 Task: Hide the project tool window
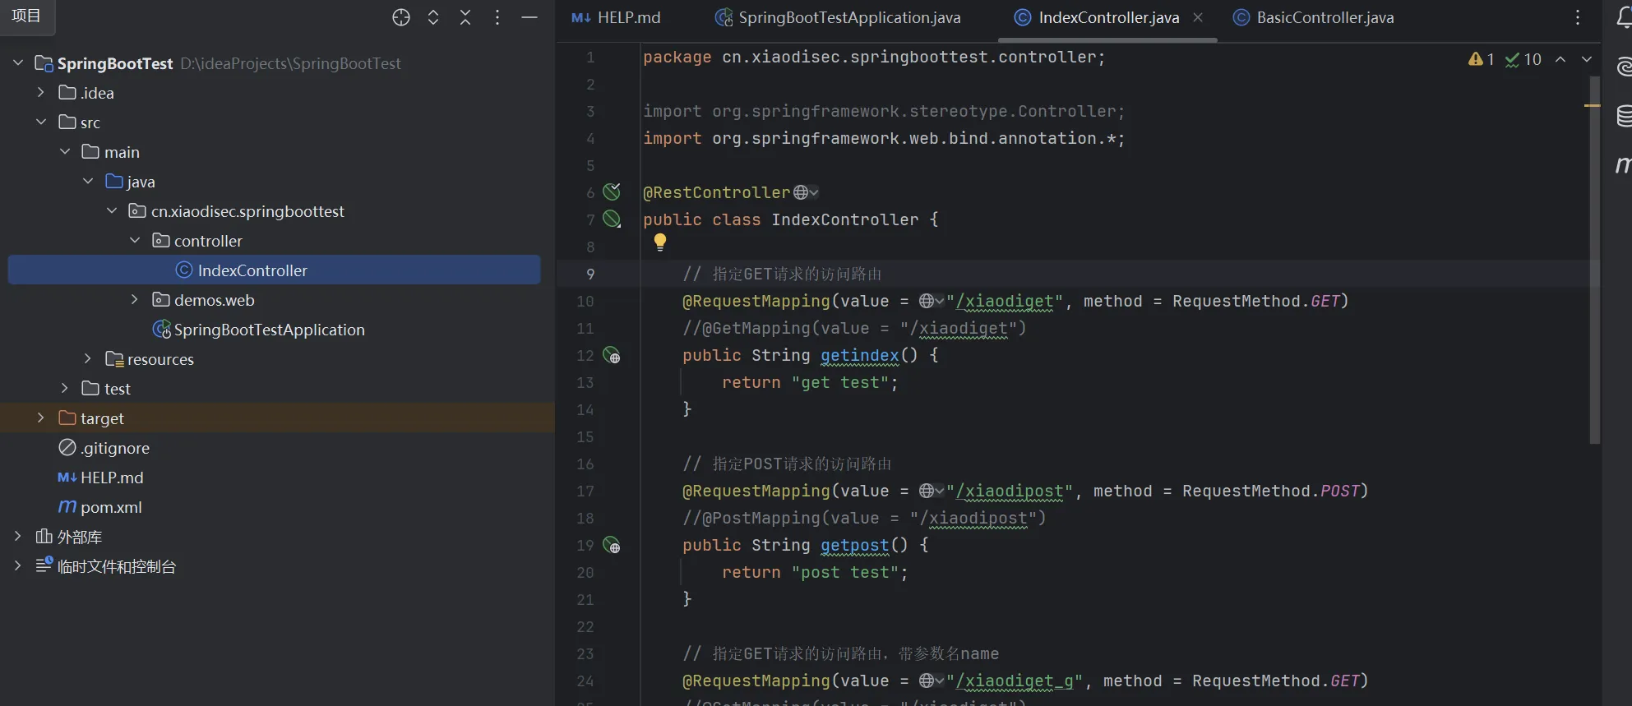point(529,17)
